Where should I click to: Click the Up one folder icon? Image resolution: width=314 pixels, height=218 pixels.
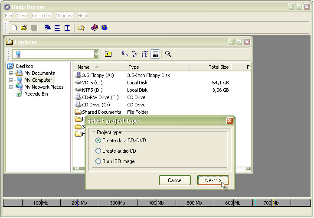[x=108, y=54]
